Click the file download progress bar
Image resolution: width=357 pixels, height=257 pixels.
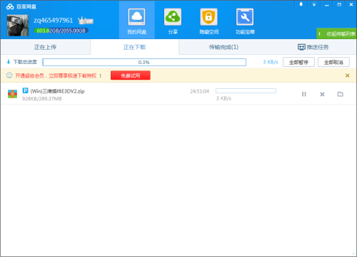[246, 91]
